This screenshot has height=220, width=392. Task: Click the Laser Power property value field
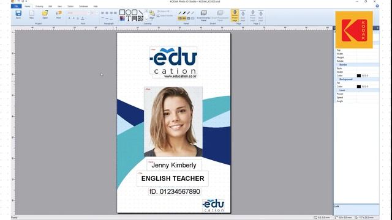coord(367,94)
